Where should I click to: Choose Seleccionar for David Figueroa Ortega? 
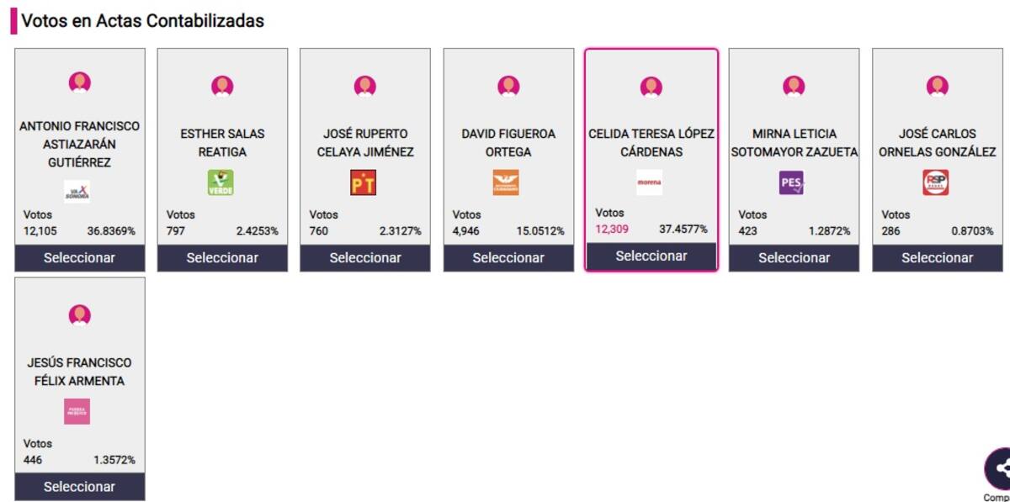point(508,258)
